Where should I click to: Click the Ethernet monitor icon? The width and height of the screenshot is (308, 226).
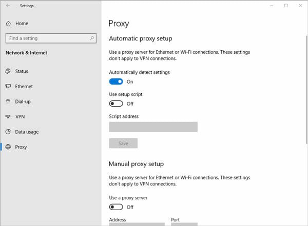(8, 87)
